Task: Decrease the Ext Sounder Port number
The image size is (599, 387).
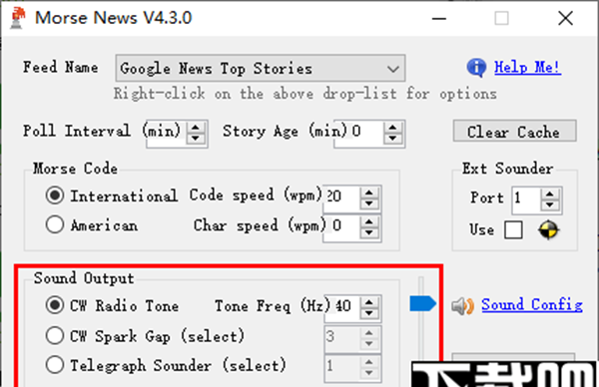Action: tap(550, 205)
